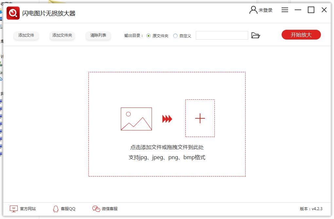334x219 pixels.
Task: Click the 官方网站 monitor icon
Action: pyautogui.click(x=13, y=209)
